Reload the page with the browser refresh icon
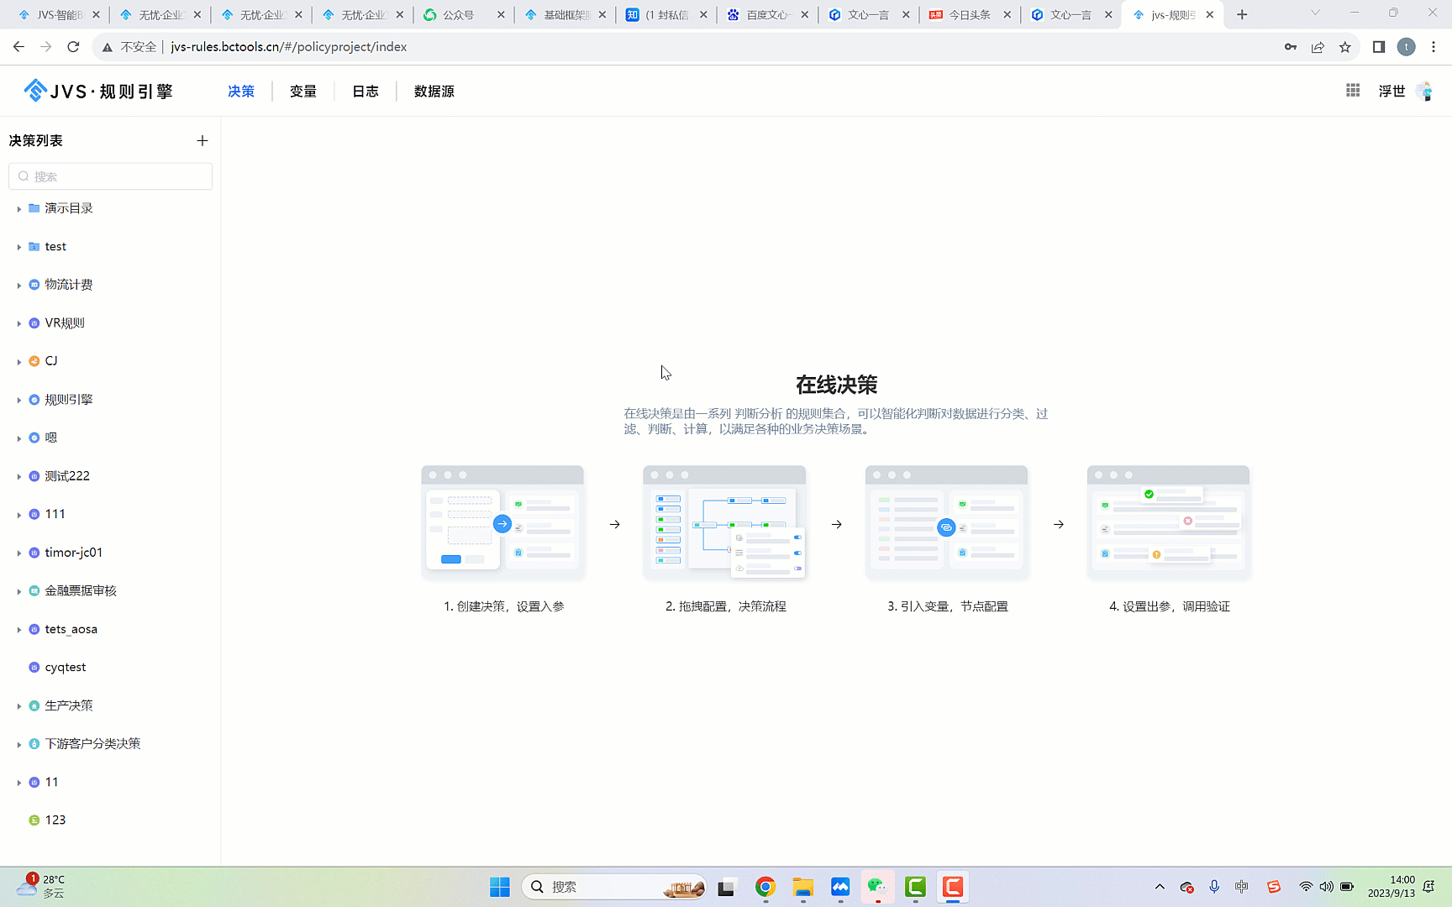 tap(73, 47)
